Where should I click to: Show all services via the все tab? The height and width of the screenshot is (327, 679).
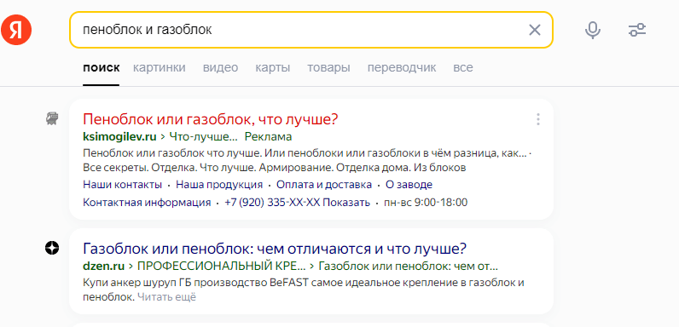[463, 67]
